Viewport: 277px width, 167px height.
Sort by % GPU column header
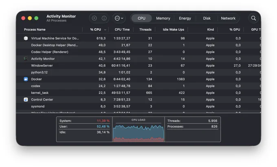coord(235,29)
